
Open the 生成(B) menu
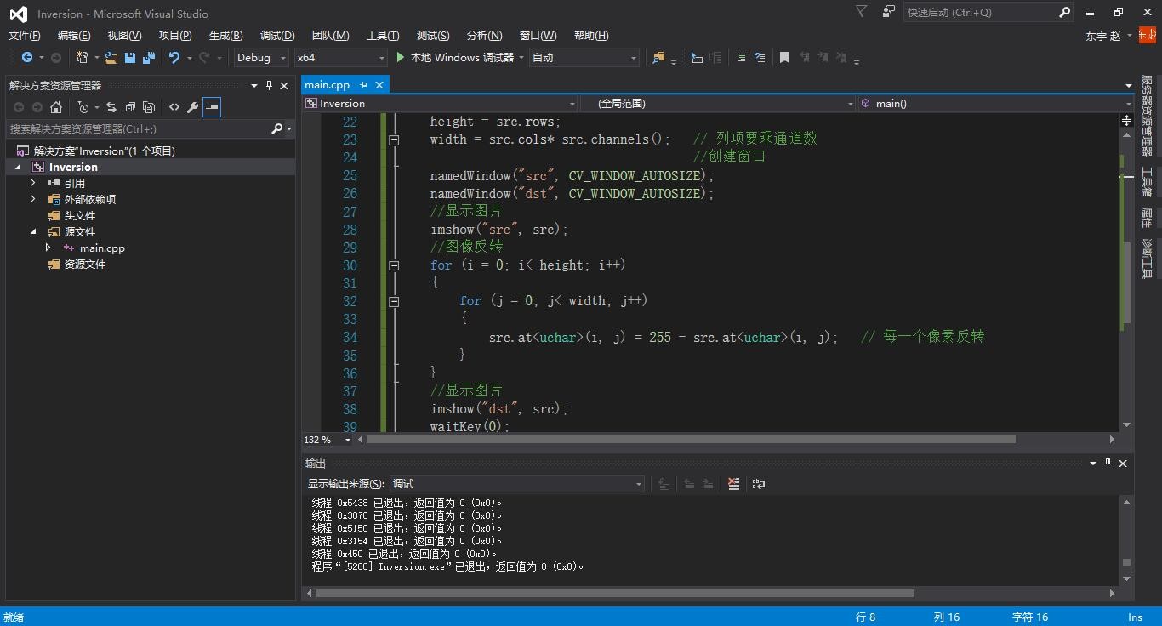225,35
